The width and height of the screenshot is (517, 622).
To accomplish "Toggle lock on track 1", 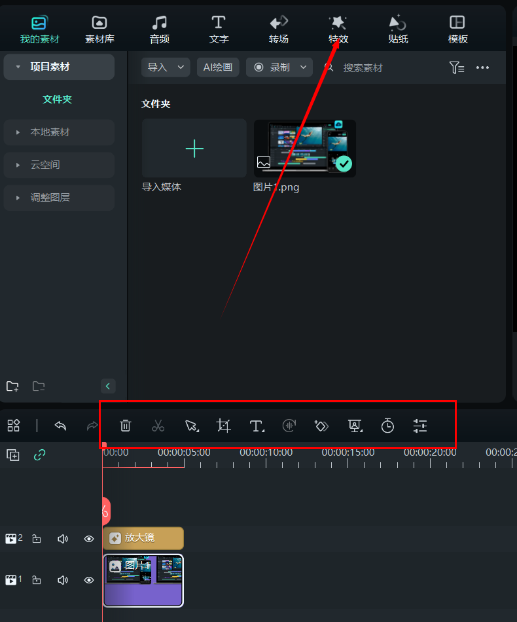I will 37,580.
